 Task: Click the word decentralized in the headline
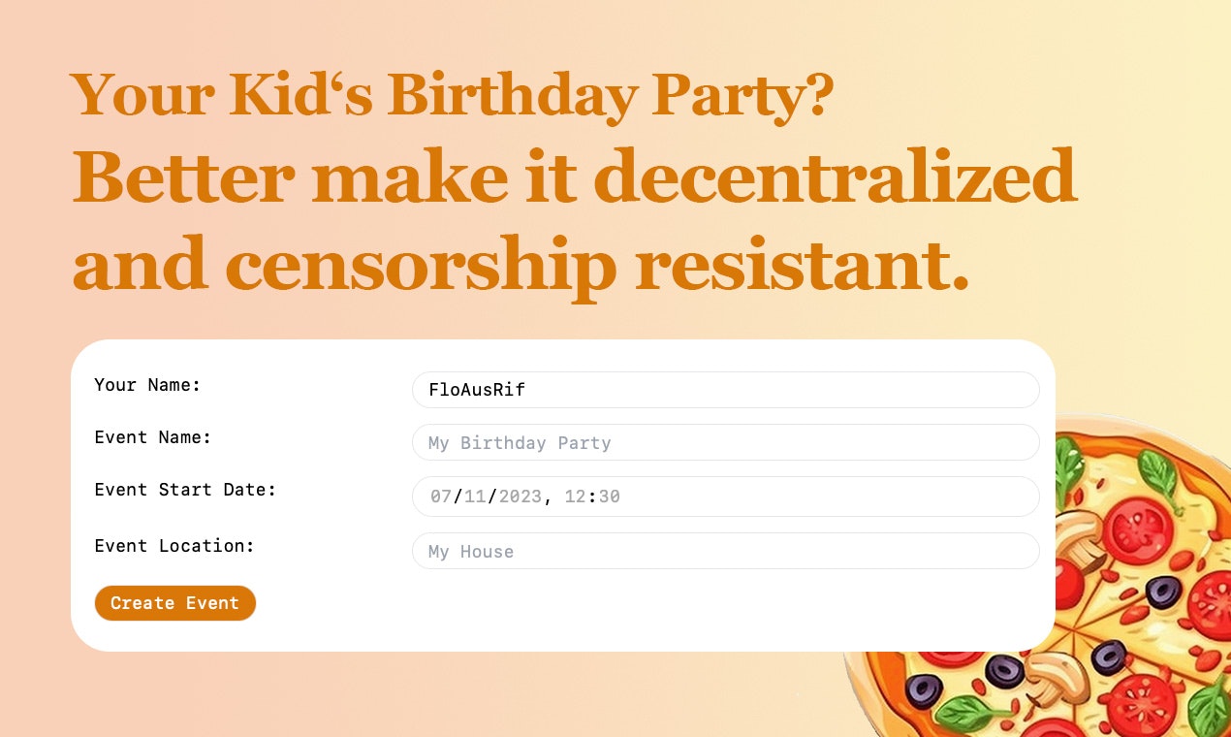[835, 176]
